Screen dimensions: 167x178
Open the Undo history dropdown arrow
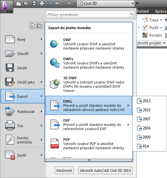[x=63, y=4]
